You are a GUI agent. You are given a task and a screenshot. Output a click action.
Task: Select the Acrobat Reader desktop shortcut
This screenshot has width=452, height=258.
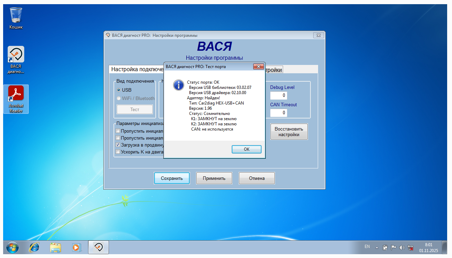point(16,99)
